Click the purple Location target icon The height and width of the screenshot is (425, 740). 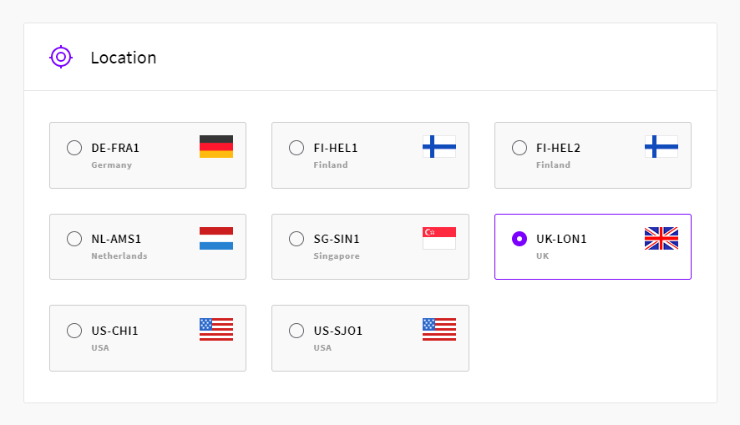point(61,57)
